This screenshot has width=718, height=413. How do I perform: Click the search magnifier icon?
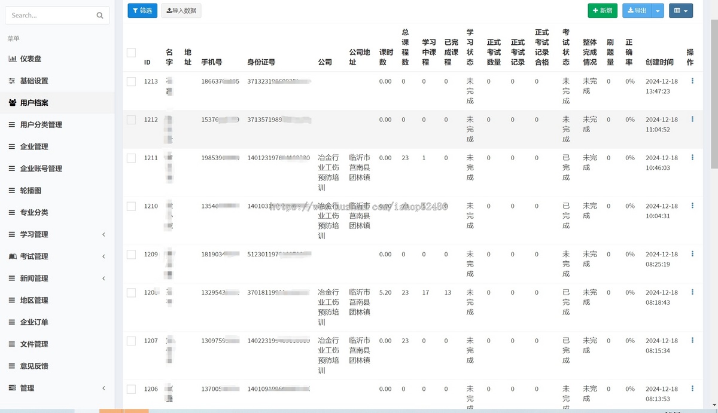click(x=100, y=16)
